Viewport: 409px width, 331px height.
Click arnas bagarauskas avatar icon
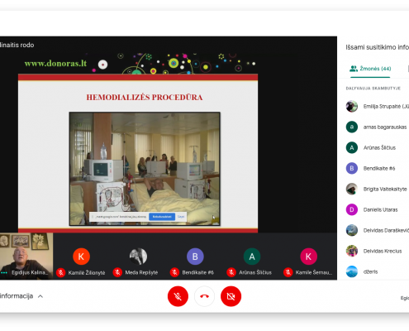coord(352,127)
